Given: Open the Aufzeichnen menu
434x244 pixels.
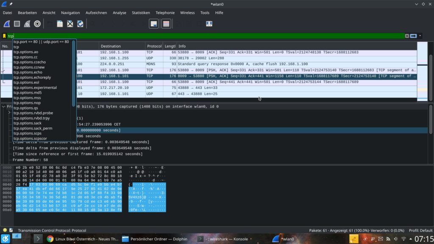Looking at the screenshot, I should [x=96, y=13].
